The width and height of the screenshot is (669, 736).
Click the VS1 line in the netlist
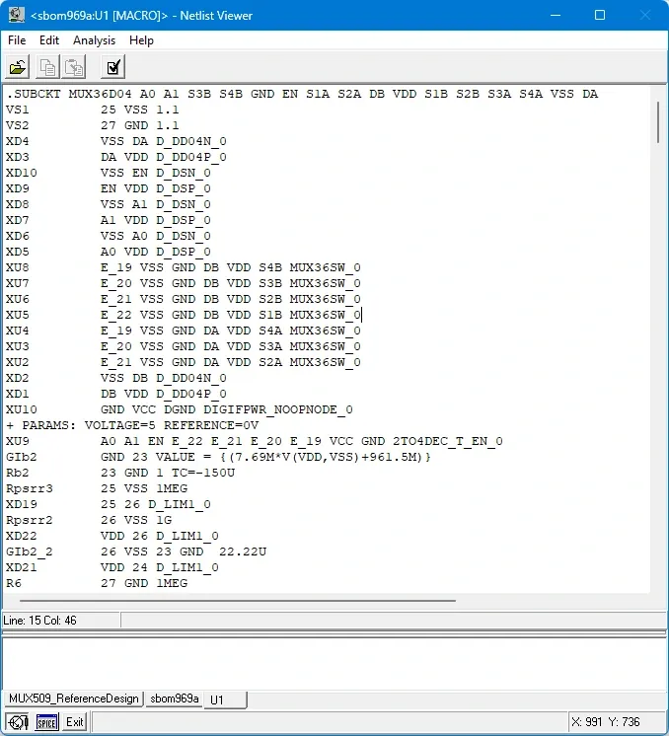click(x=92, y=110)
